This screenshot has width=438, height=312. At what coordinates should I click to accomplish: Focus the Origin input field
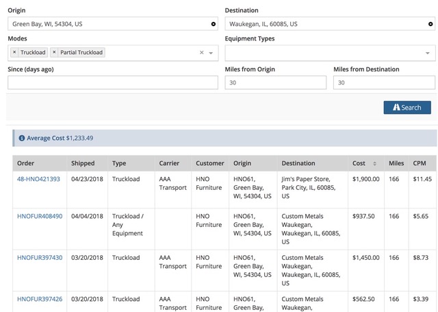(113, 24)
